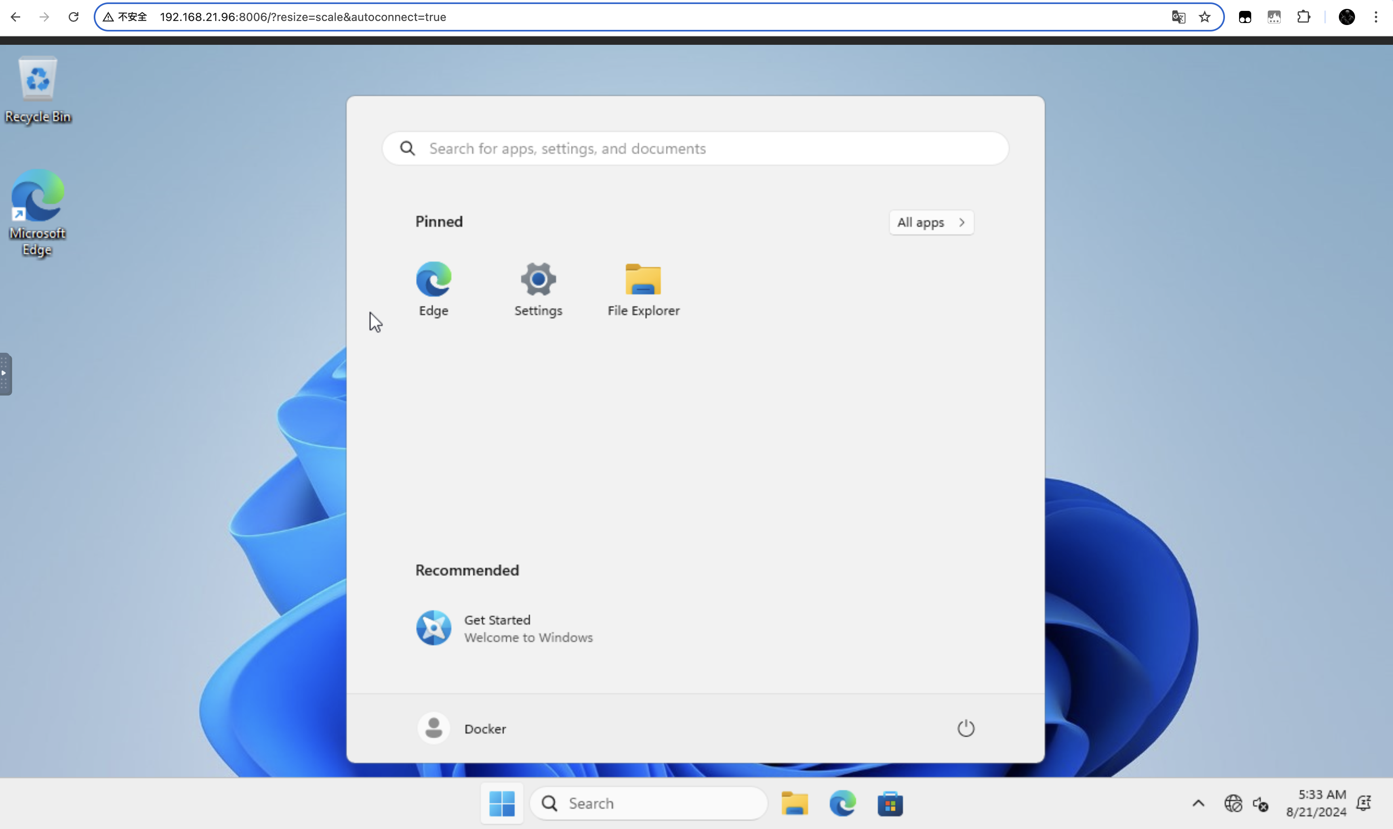Open the pinned Settings gear app
This screenshot has height=829, width=1393.
pos(538,288)
